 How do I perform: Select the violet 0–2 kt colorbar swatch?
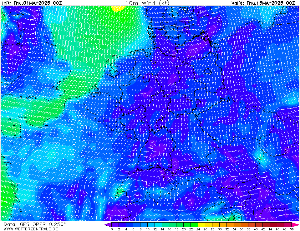(115, 225)
